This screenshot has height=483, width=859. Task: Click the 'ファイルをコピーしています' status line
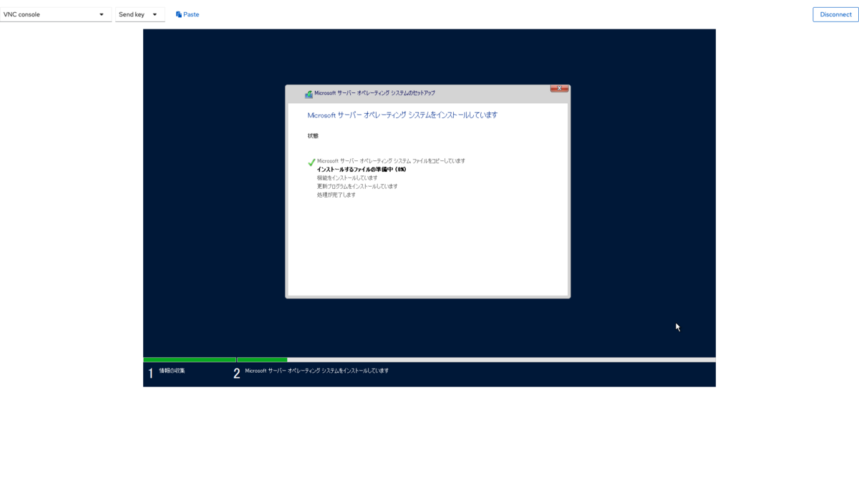(391, 161)
